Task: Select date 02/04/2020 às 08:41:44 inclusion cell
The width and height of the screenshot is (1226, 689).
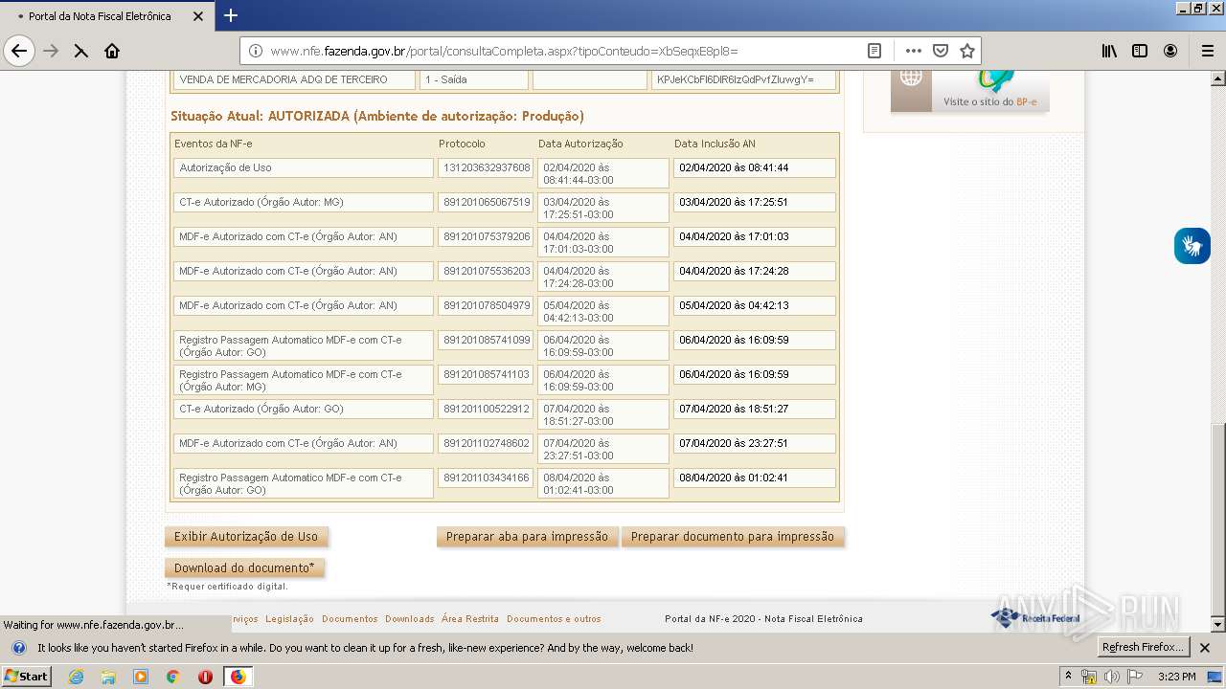Action: [x=755, y=167]
